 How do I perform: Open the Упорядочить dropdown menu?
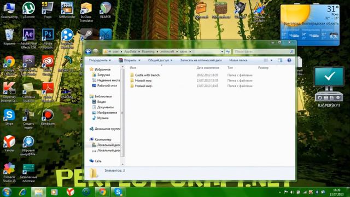(100, 60)
